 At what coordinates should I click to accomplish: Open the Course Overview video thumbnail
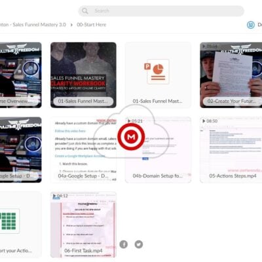click(21, 75)
